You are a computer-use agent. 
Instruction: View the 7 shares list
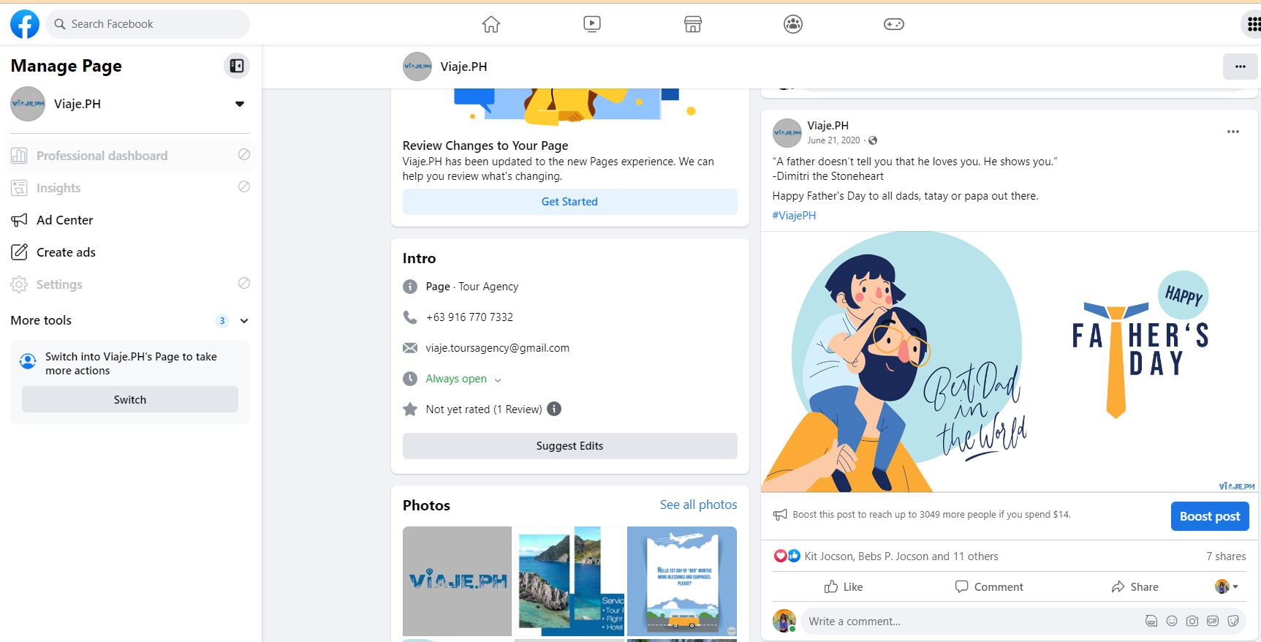[x=1226, y=556]
